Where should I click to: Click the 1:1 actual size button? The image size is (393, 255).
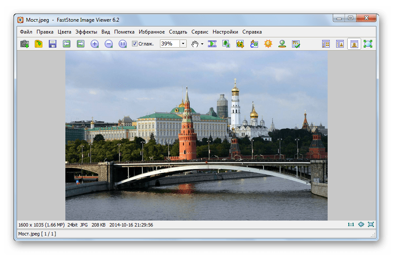pos(351,224)
